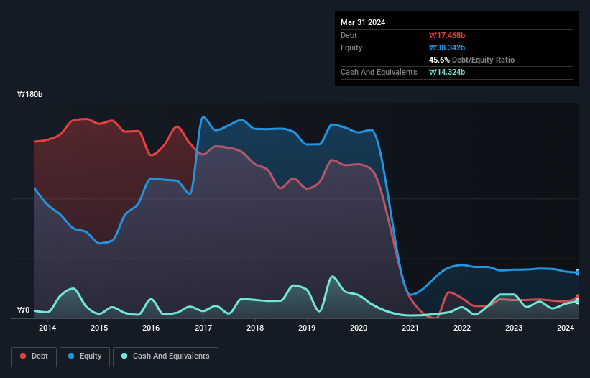Click the 2024 x-axis label
This screenshot has width=590, height=378.
coord(566,328)
